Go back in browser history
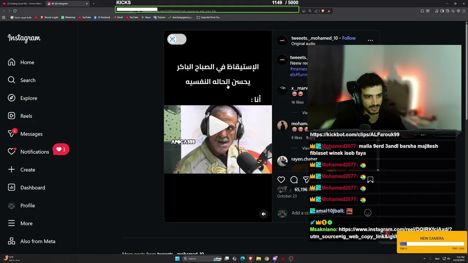 click(x=4, y=11)
